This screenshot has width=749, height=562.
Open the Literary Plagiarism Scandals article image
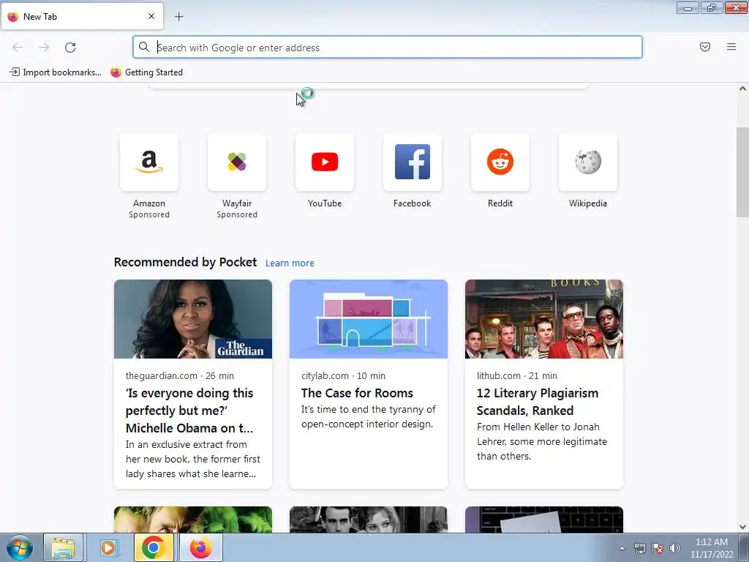544,319
